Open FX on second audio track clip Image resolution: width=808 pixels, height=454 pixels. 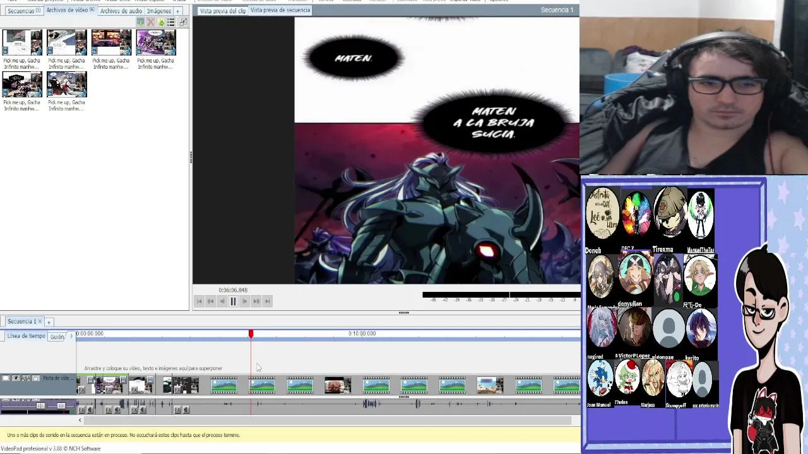coord(109,410)
